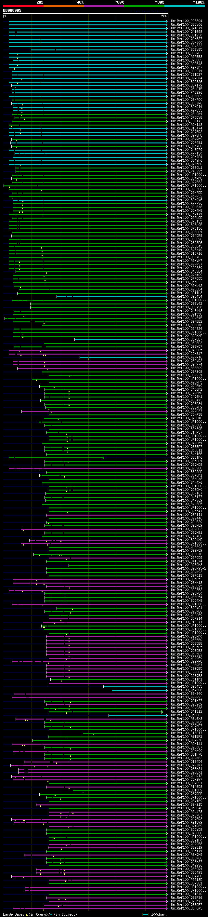Select the label UniRef100_Q9XED9
Image resolution: width=208 pixels, height=917 pixels.
tap(187, 96)
